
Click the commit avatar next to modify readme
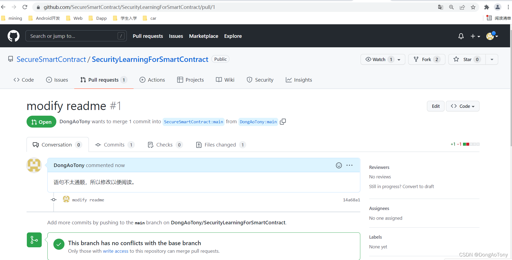[66, 199]
